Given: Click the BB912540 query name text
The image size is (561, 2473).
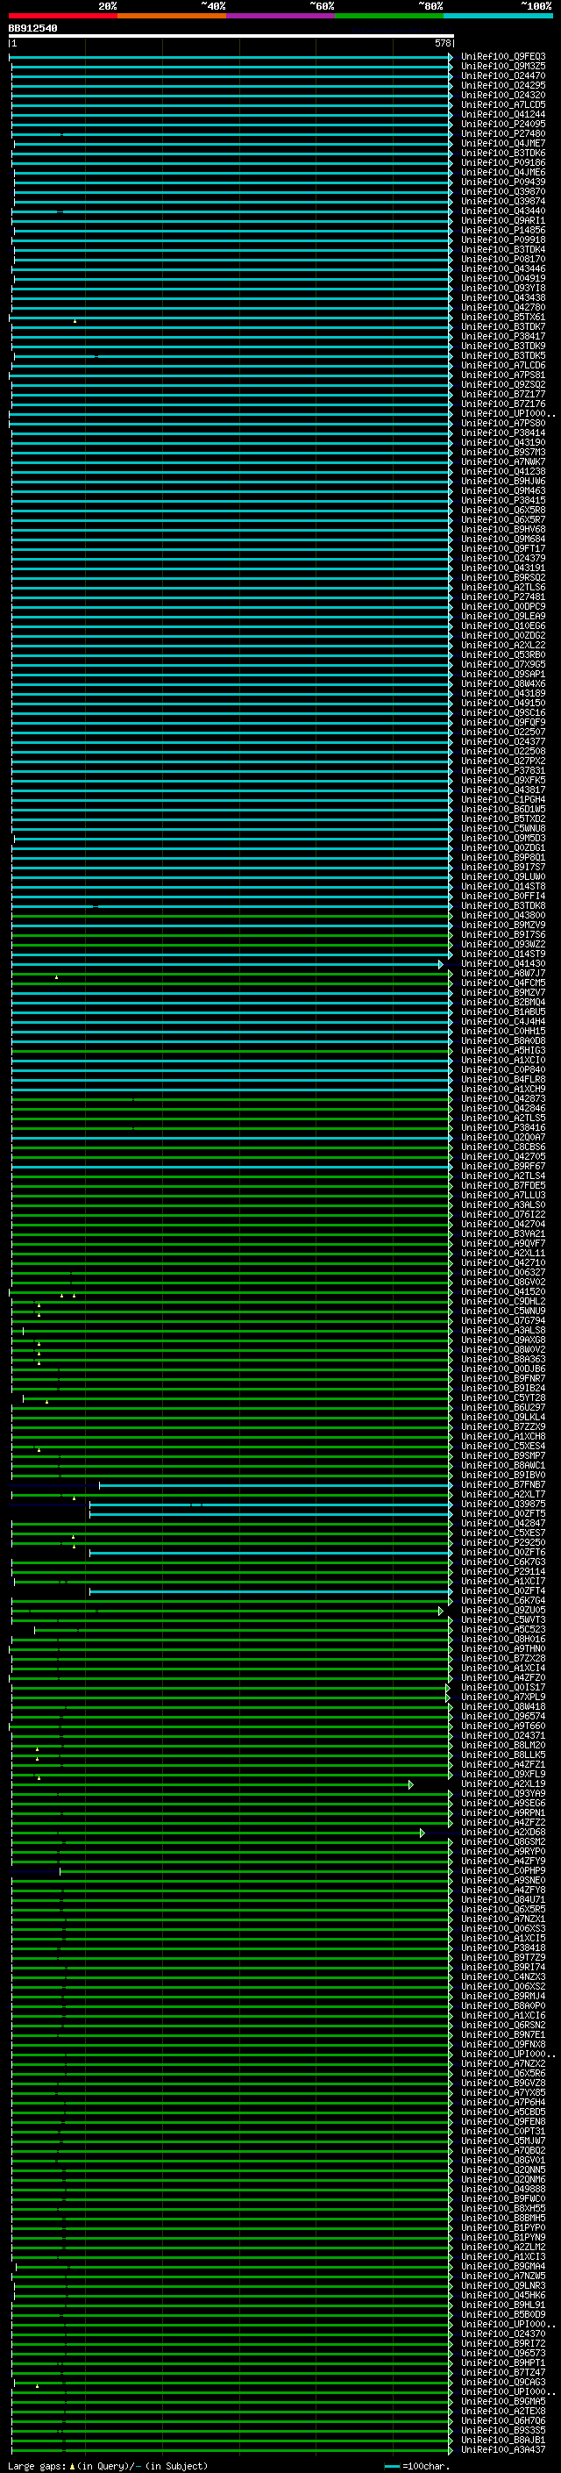Looking at the screenshot, I should pyautogui.click(x=32, y=28).
